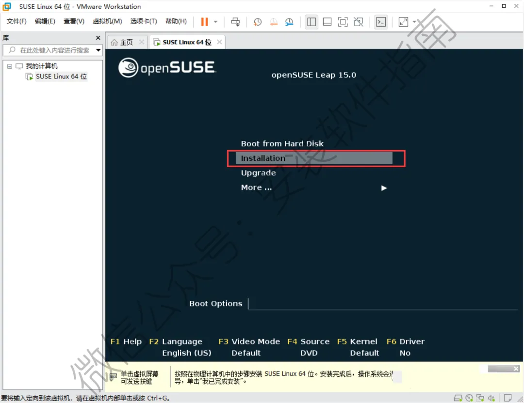This screenshot has width=524, height=403.
Task: Click the F5 Kernel option
Action: point(357,341)
